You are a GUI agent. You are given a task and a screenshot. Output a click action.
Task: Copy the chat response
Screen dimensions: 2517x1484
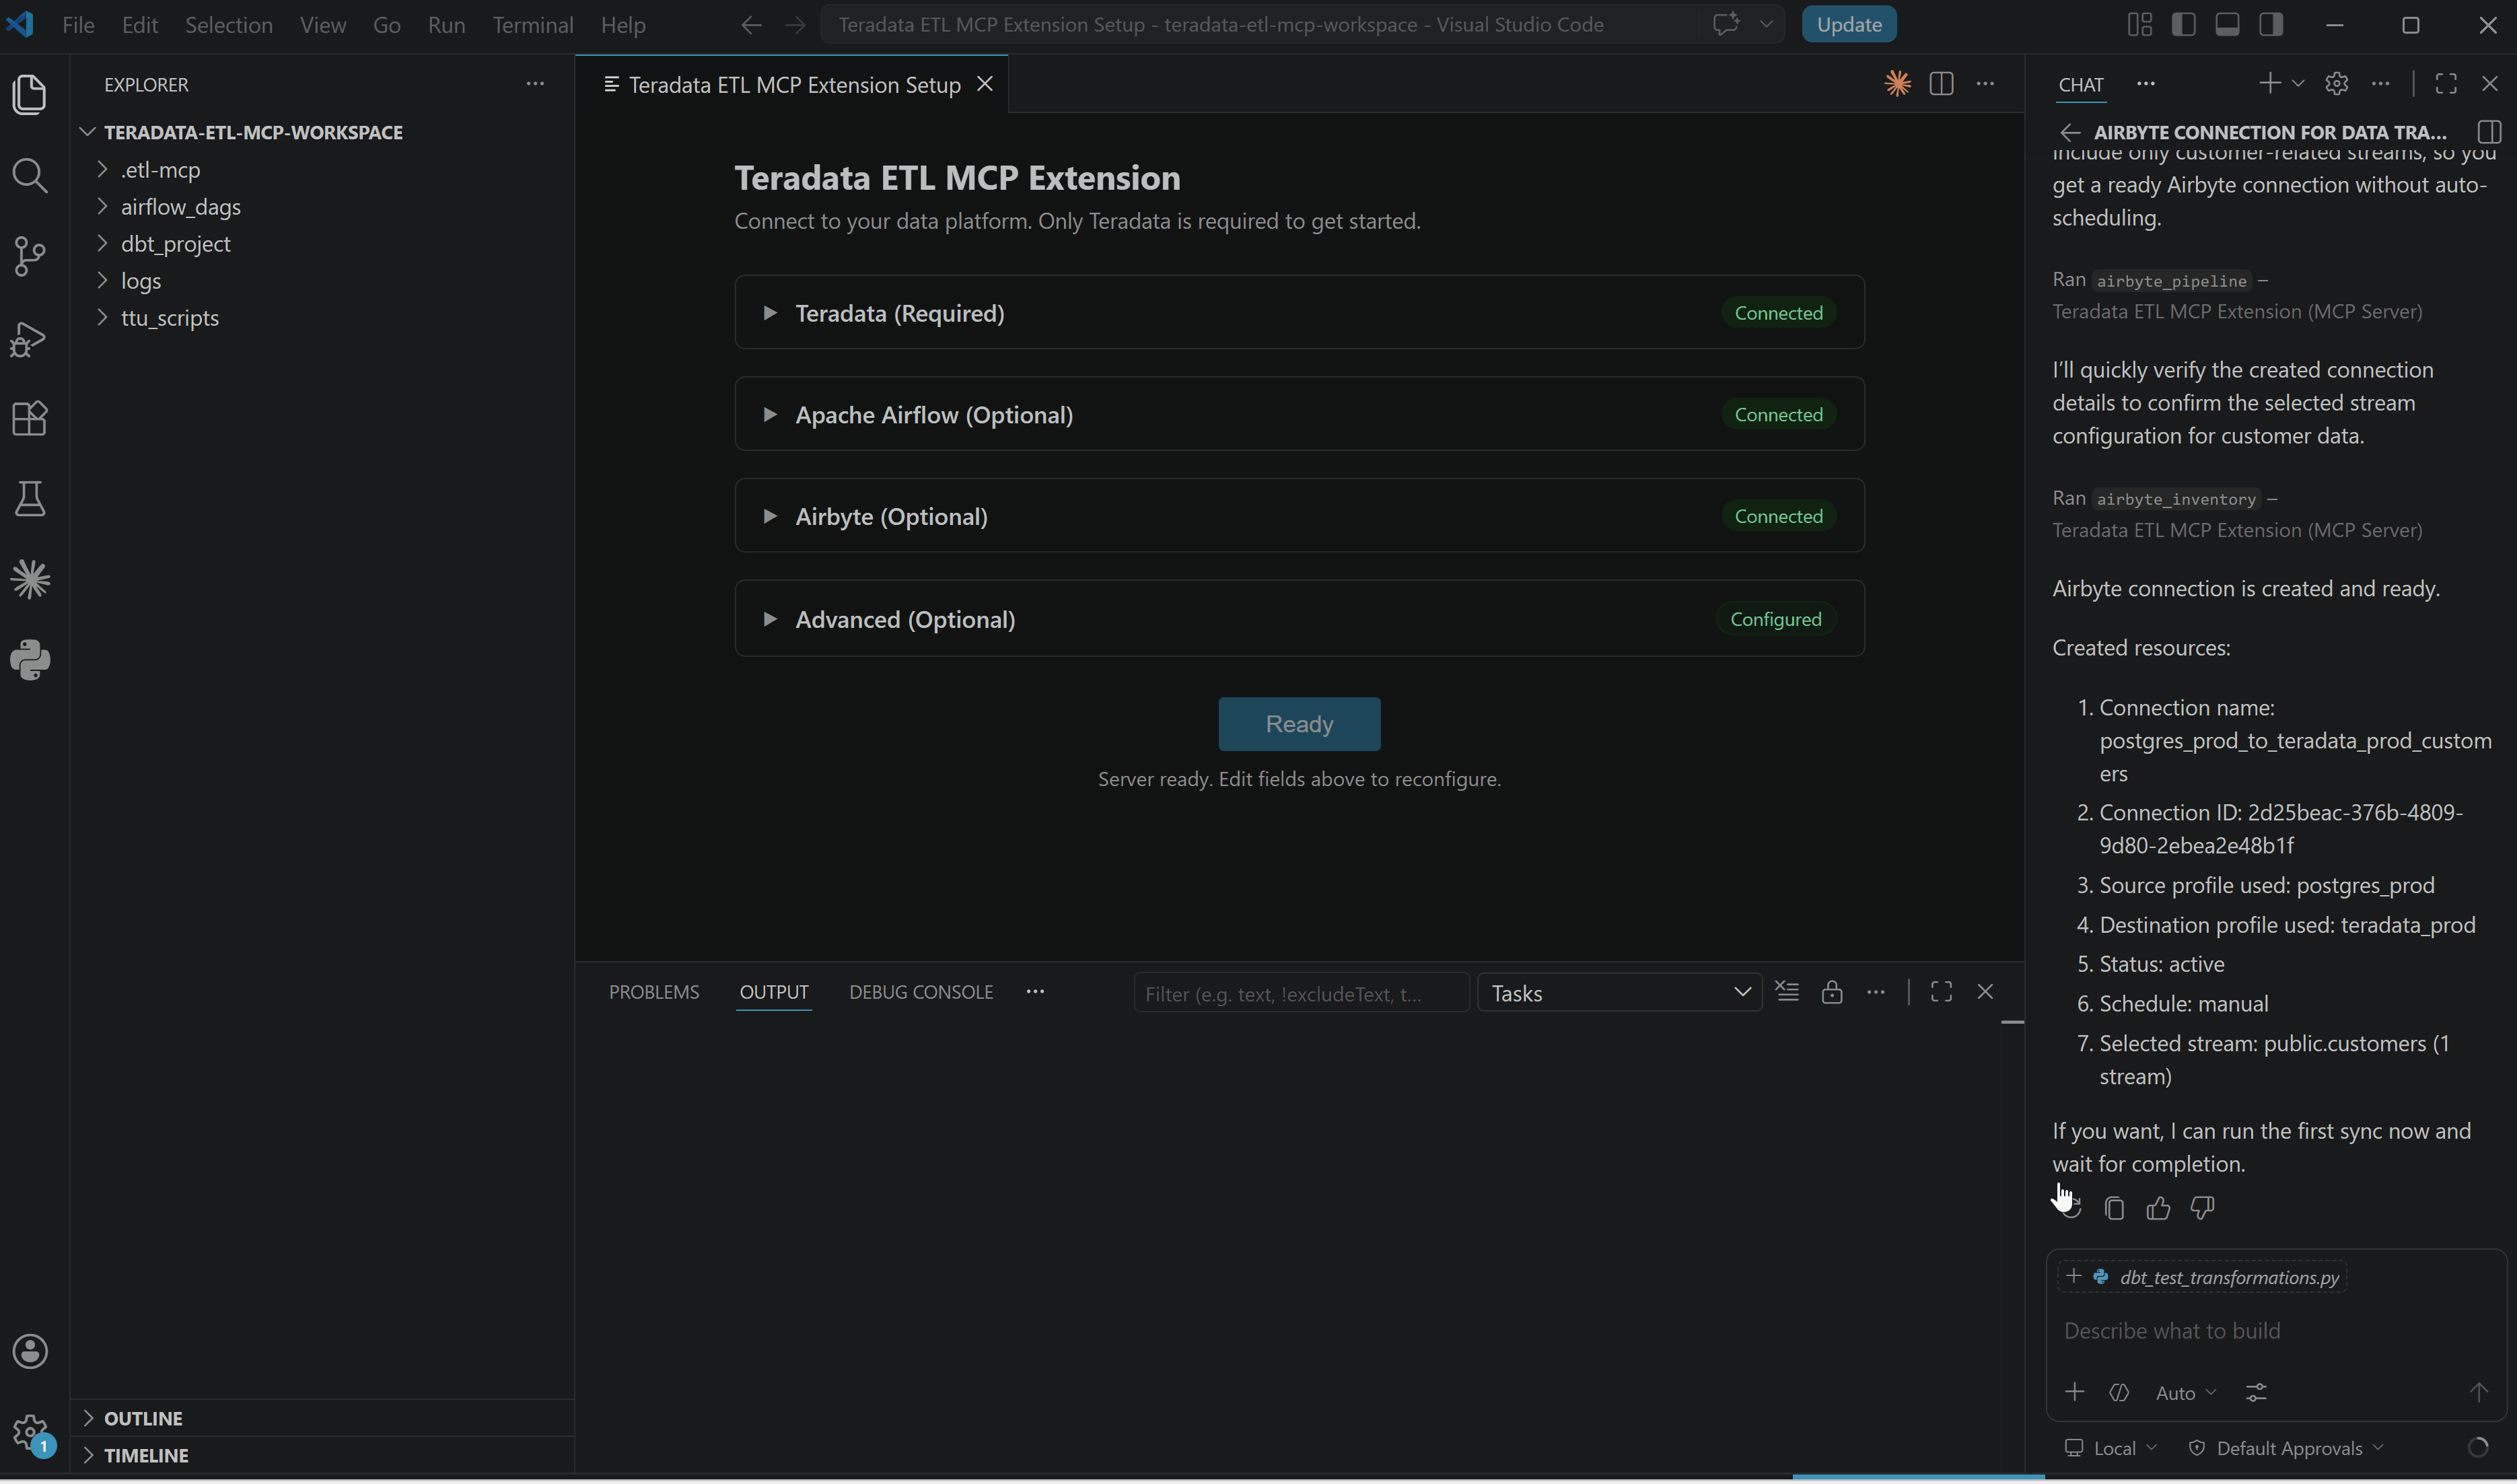(x=2114, y=1208)
